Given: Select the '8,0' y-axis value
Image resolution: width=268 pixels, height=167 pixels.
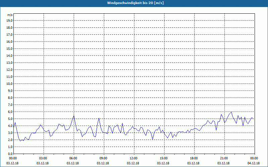Looking at the screenshot, I should coord(10,98).
